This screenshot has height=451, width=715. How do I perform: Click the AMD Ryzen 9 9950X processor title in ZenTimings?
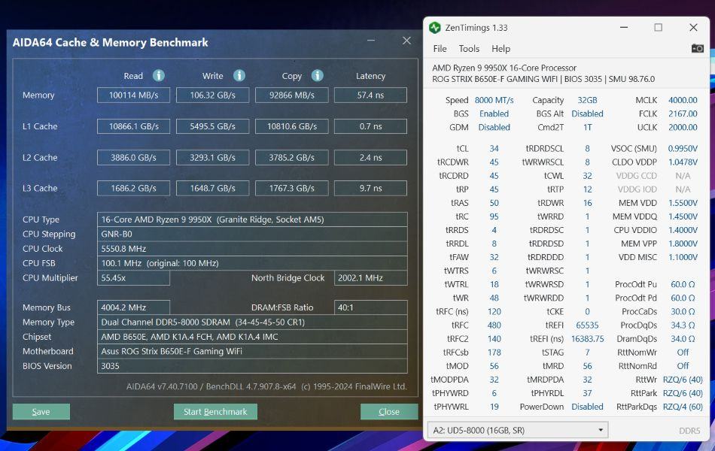click(504, 68)
